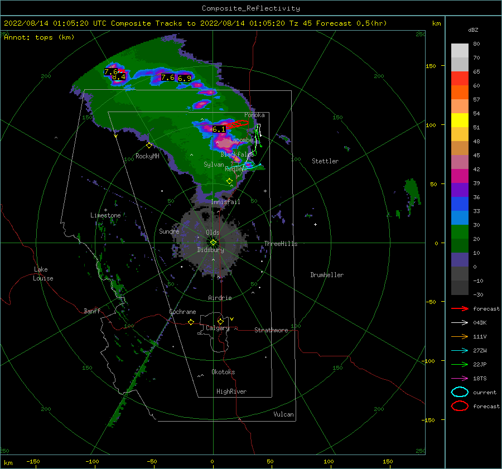Click the Lake Louise label

pos(43,274)
